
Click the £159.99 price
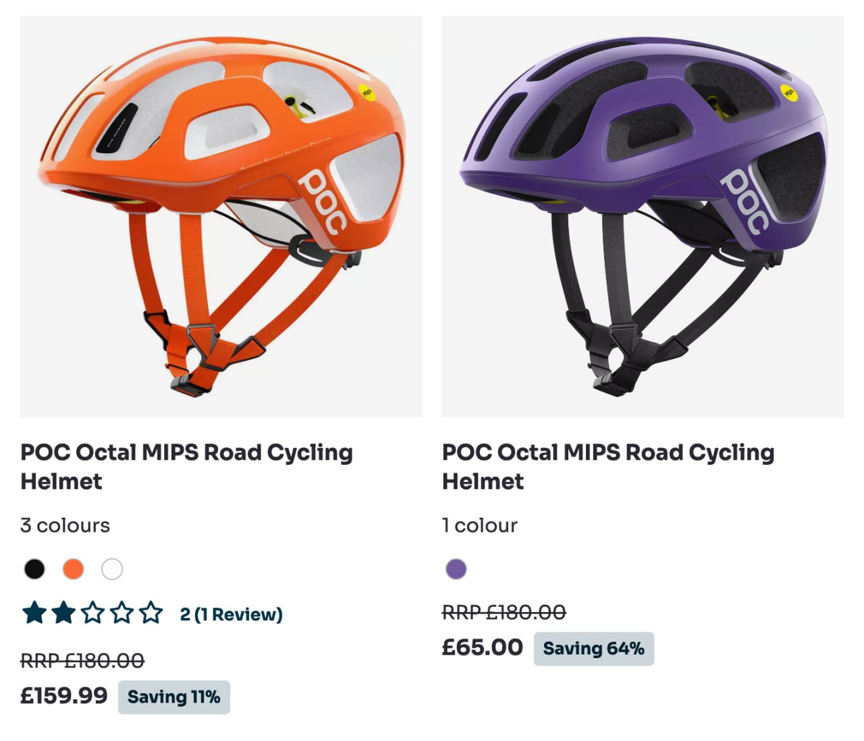click(64, 696)
